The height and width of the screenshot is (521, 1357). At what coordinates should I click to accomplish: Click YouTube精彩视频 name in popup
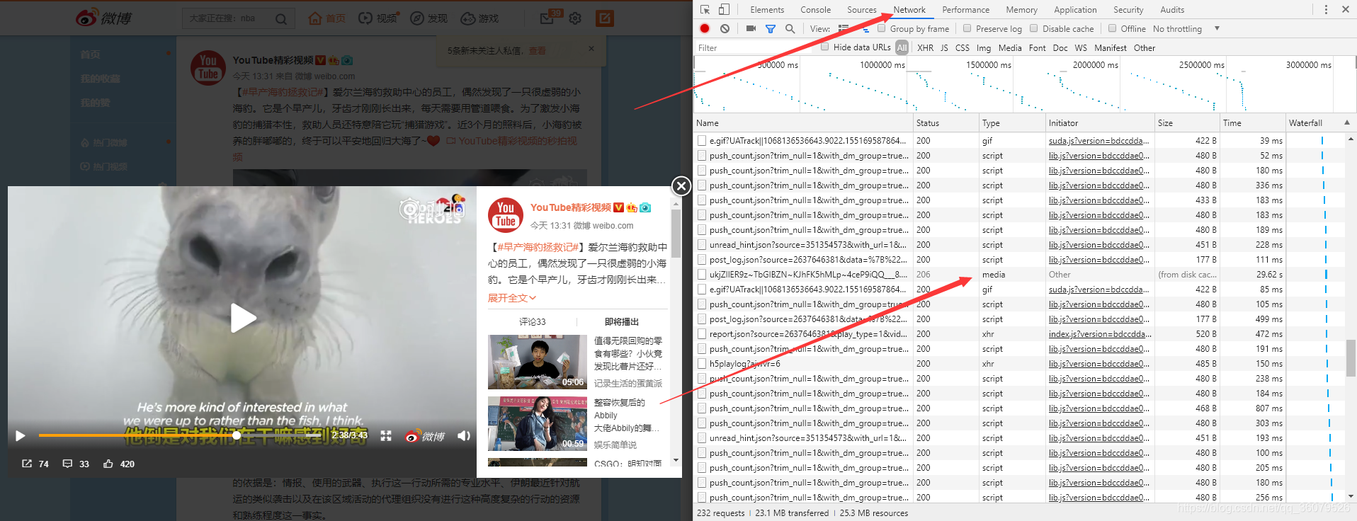570,207
